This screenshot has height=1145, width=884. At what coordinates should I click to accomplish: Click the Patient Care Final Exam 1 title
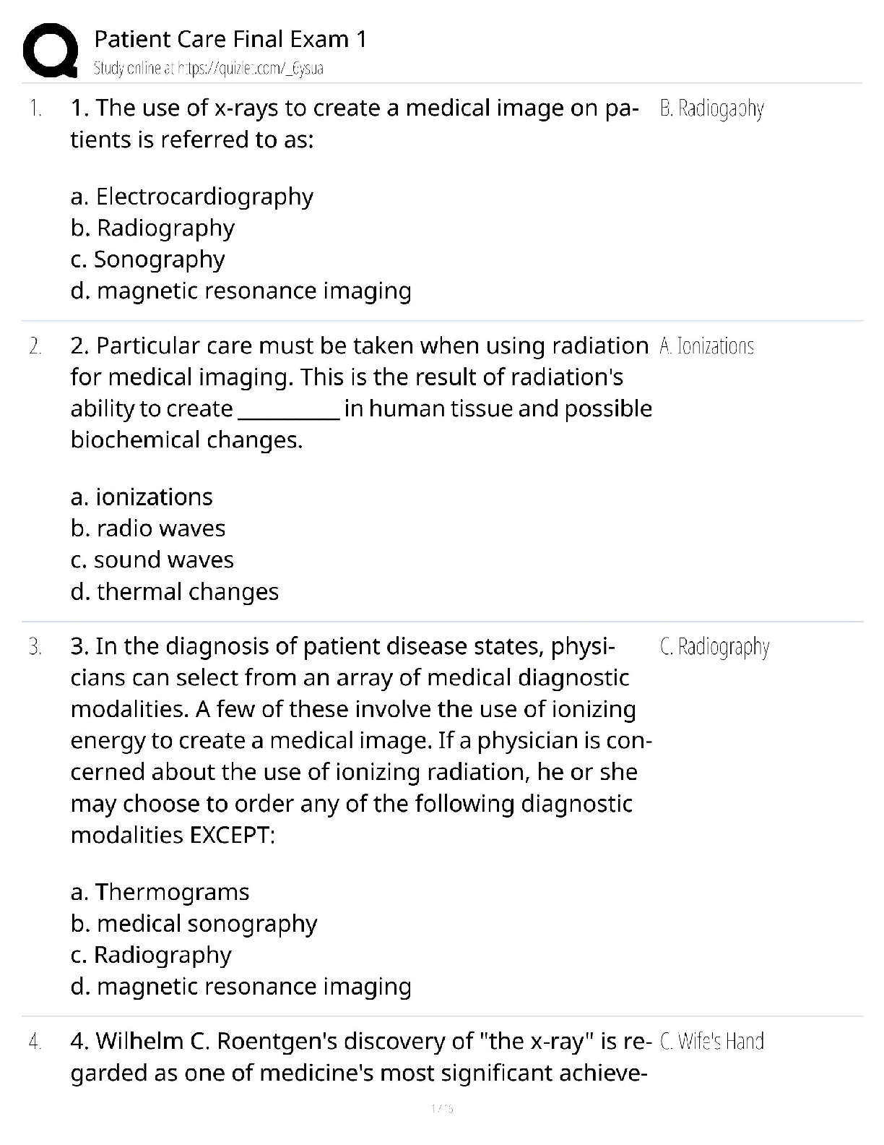230,38
